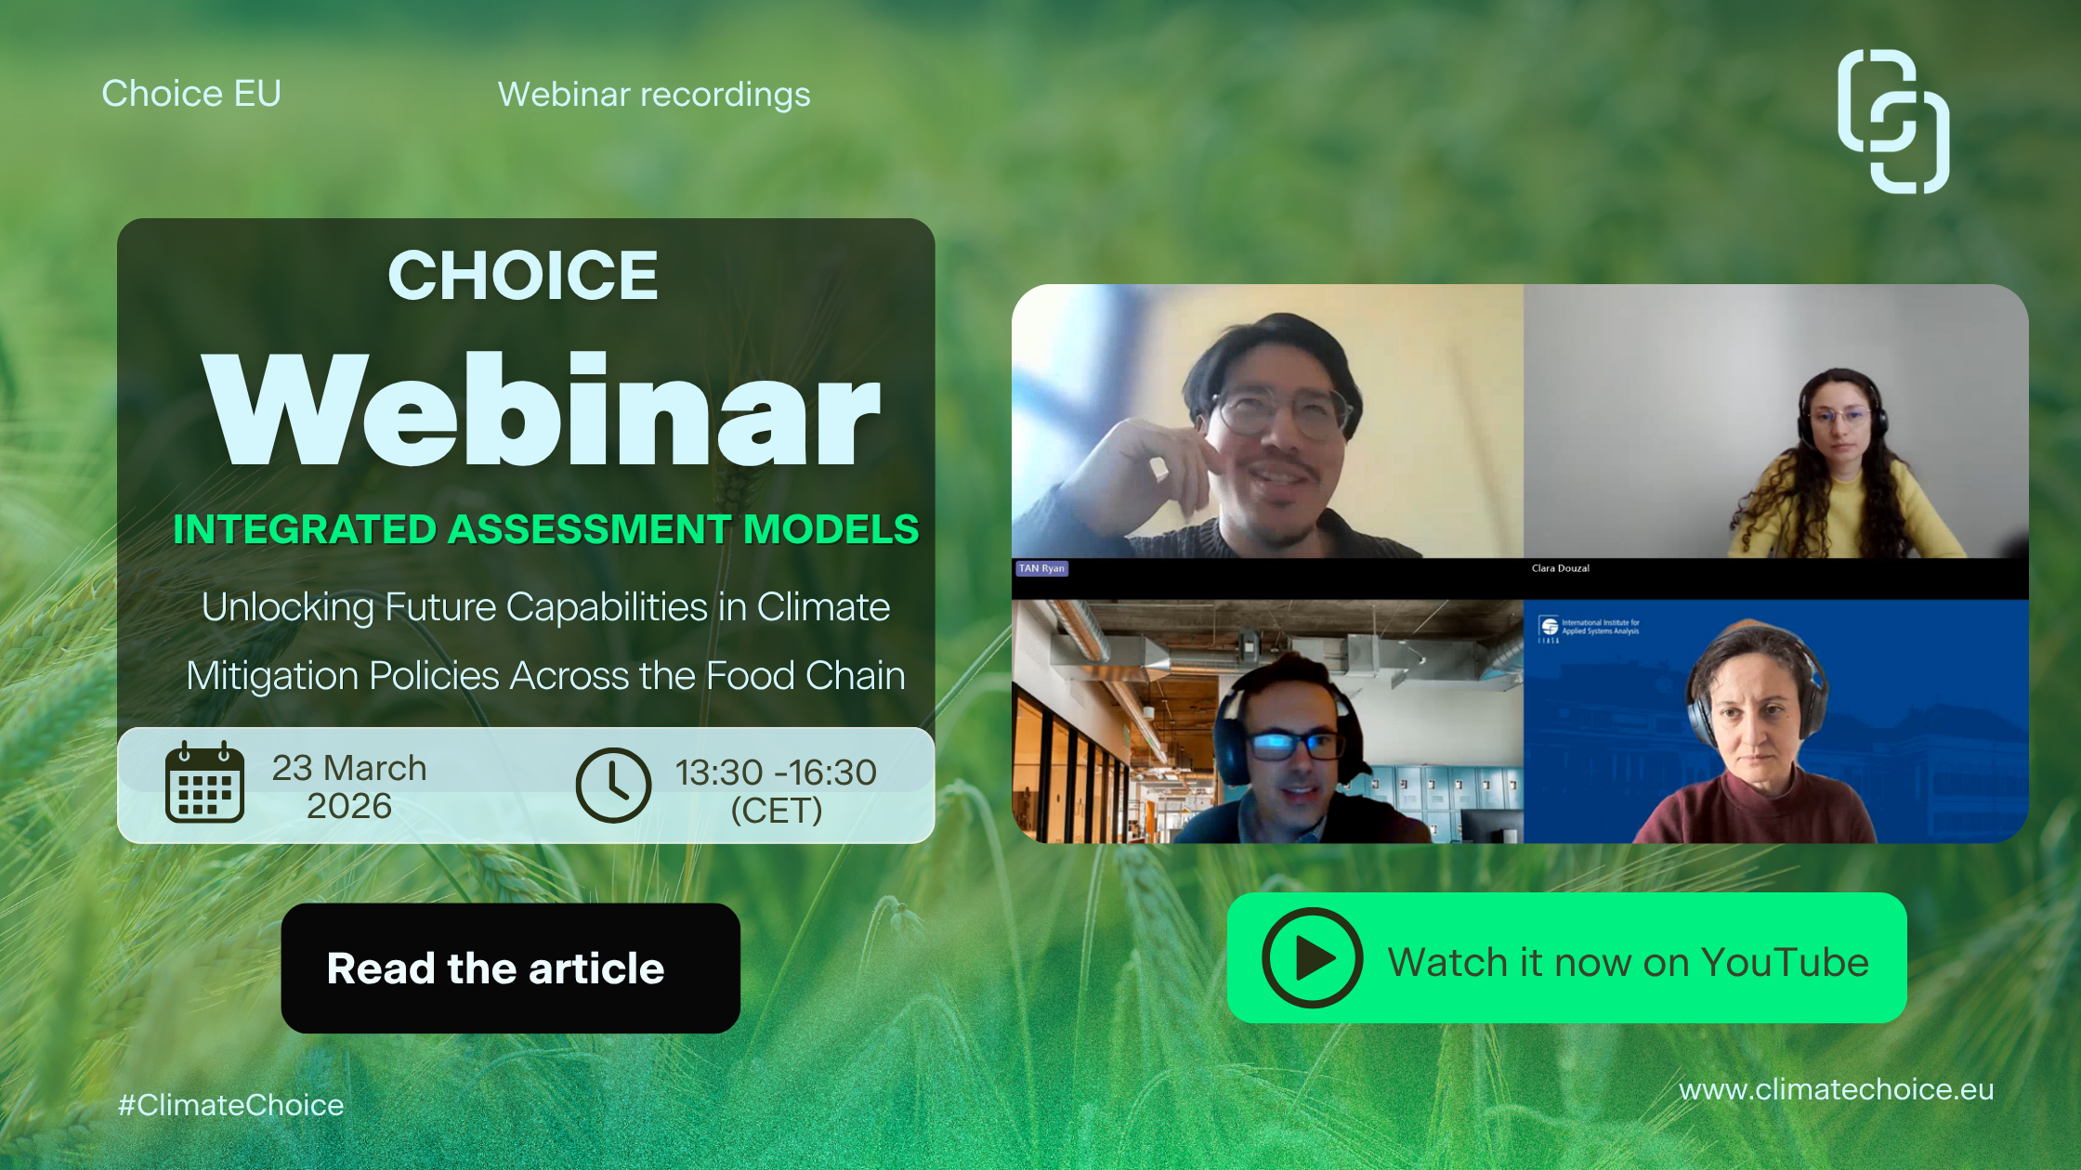Select Clara Douzal's video tile
Screen dimensions: 2081x1170
[1774, 422]
